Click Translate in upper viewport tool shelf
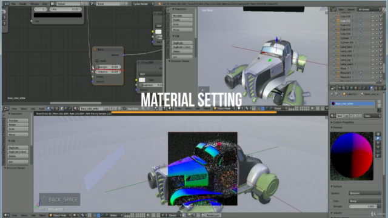 click(x=182, y=16)
